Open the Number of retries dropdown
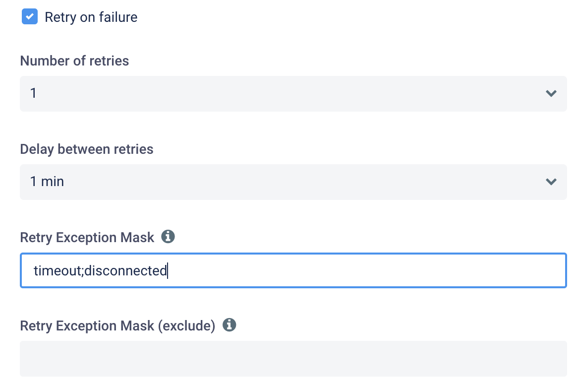This screenshot has height=388, width=578. 293,94
